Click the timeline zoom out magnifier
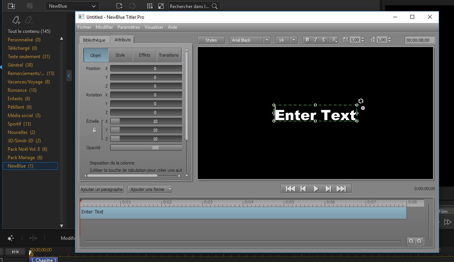 pyautogui.click(x=411, y=241)
